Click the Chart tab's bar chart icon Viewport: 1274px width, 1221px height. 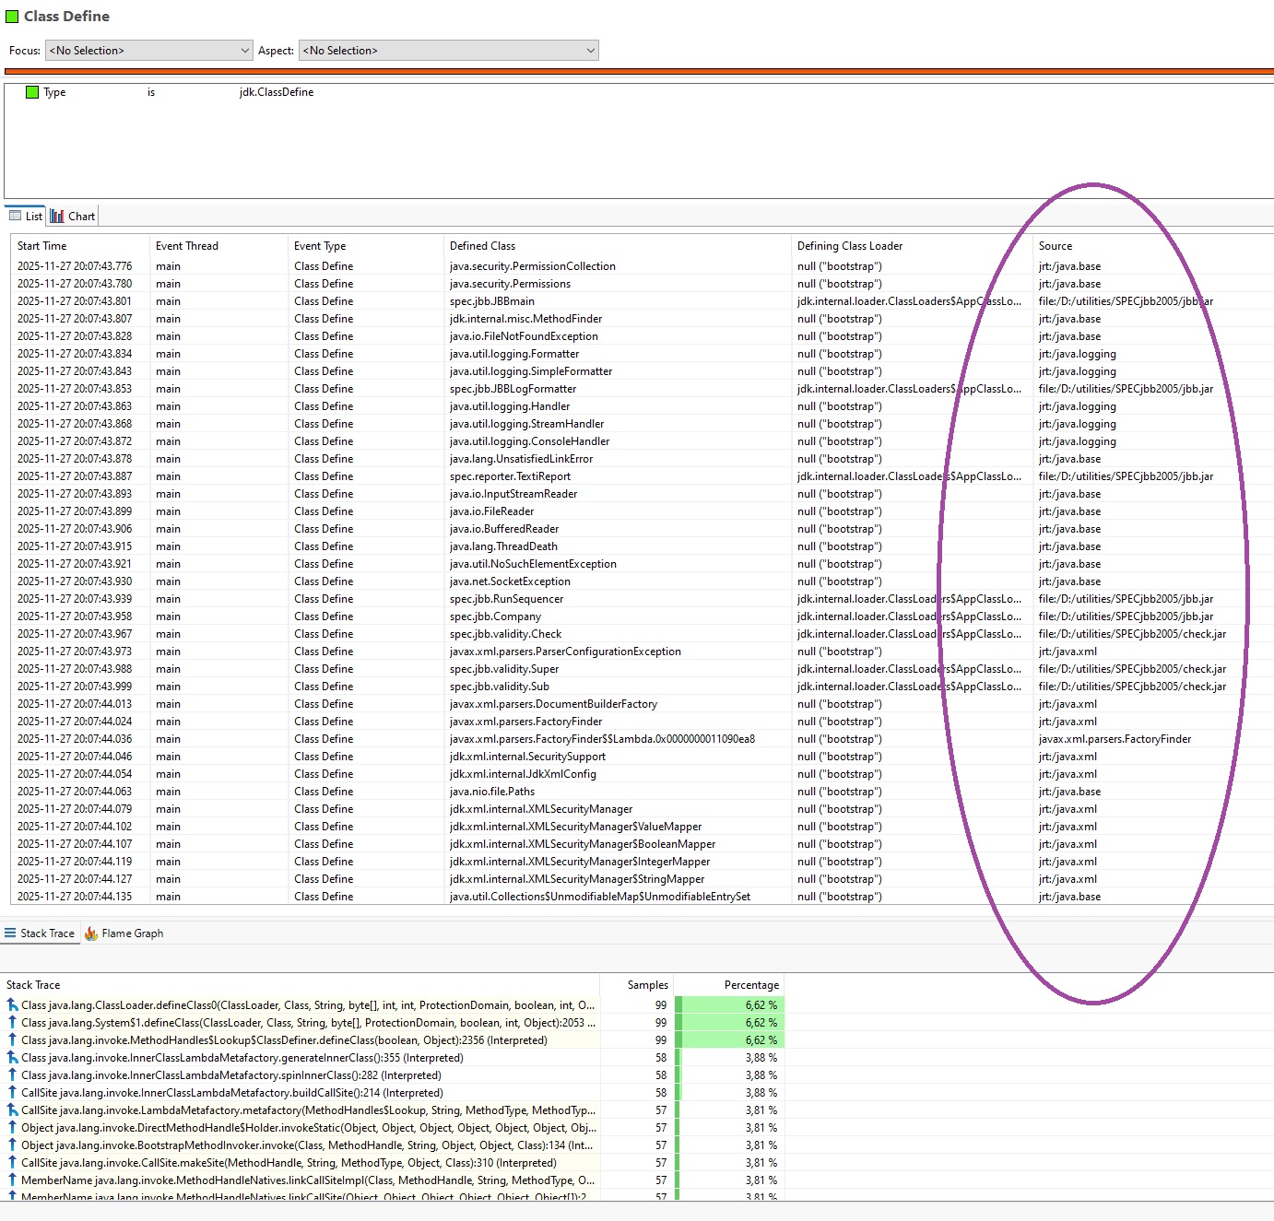(57, 216)
